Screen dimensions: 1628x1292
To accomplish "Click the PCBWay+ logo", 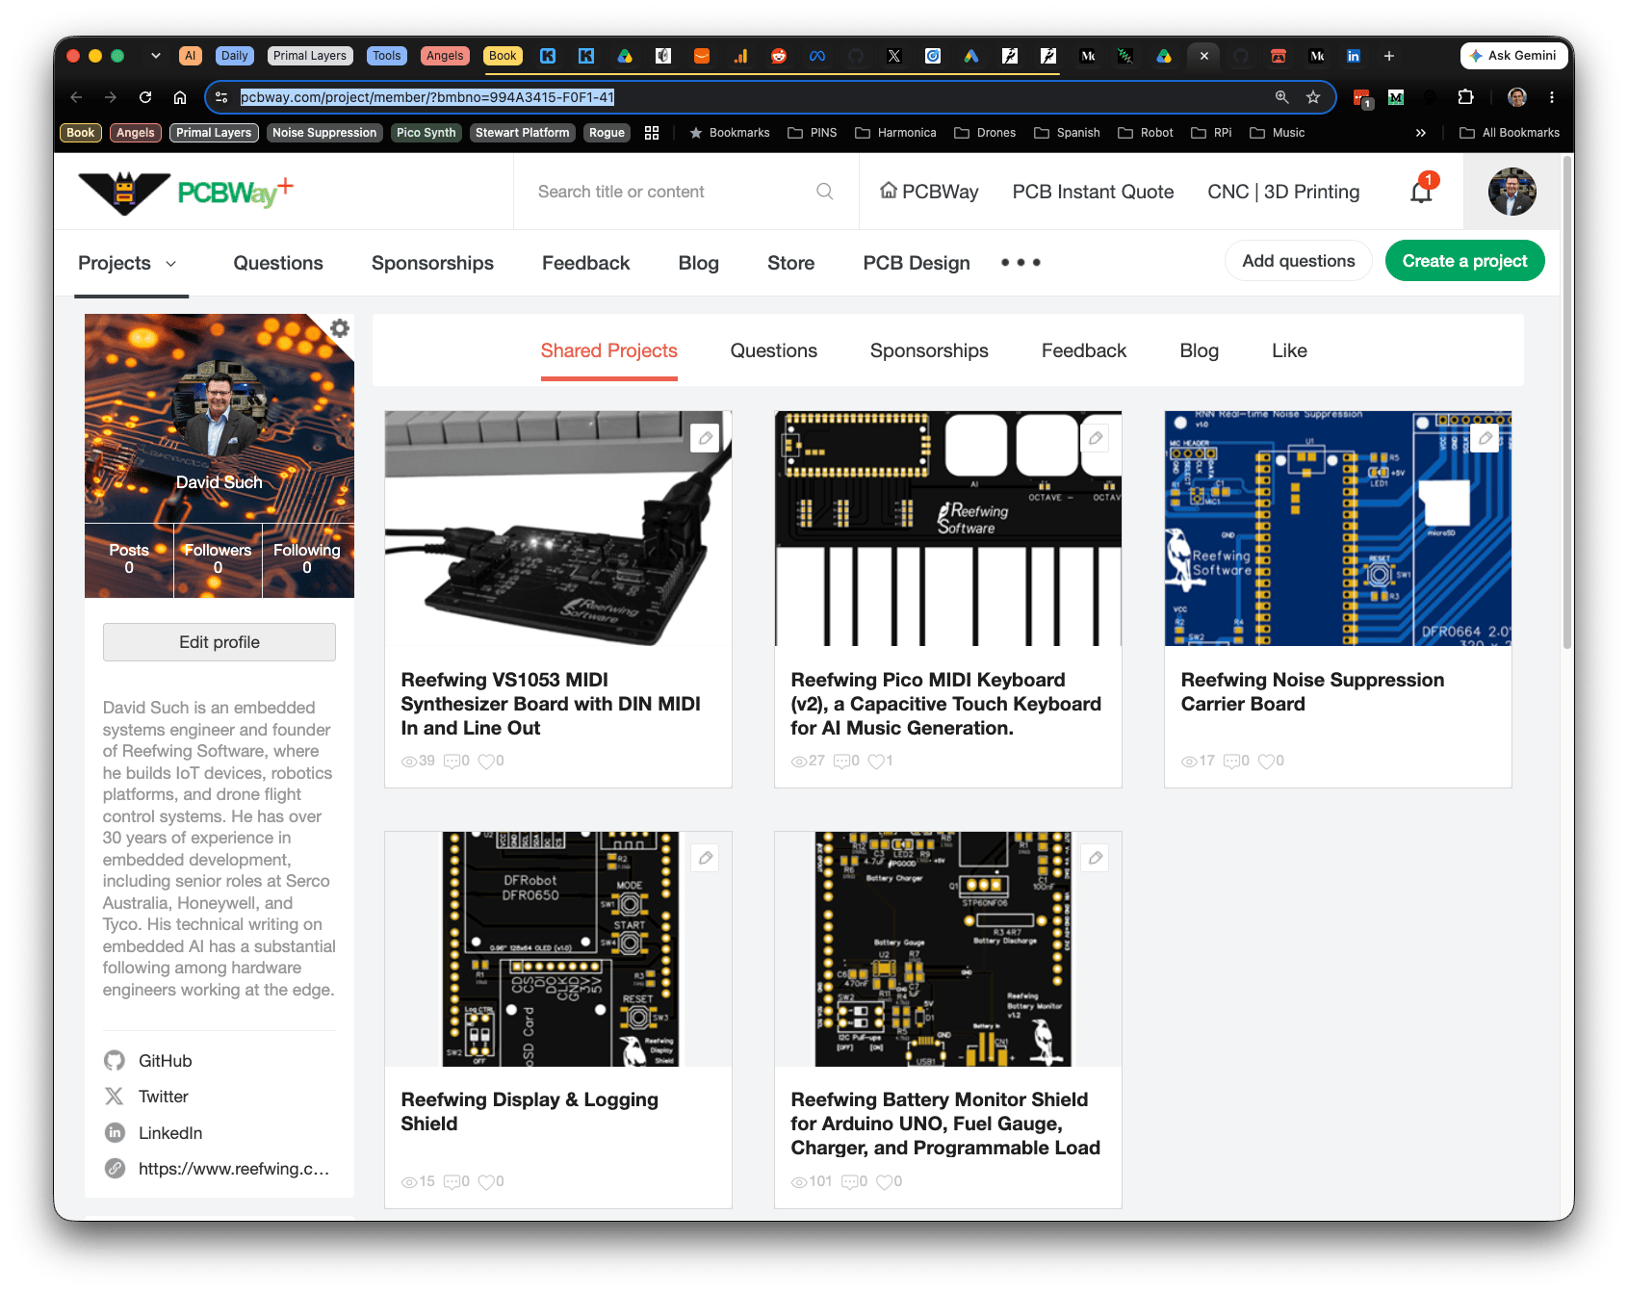I will (186, 192).
